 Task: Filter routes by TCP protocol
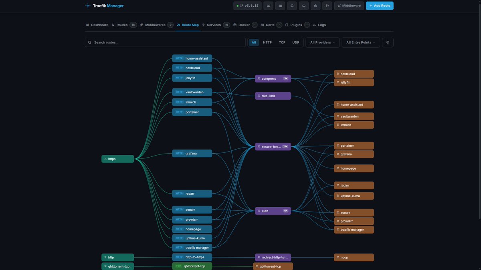tap(282, 42)
